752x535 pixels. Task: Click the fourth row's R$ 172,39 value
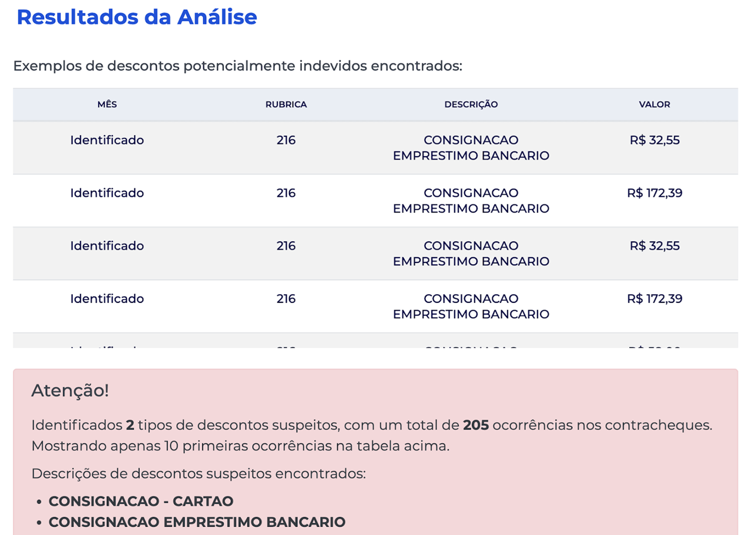654,298
